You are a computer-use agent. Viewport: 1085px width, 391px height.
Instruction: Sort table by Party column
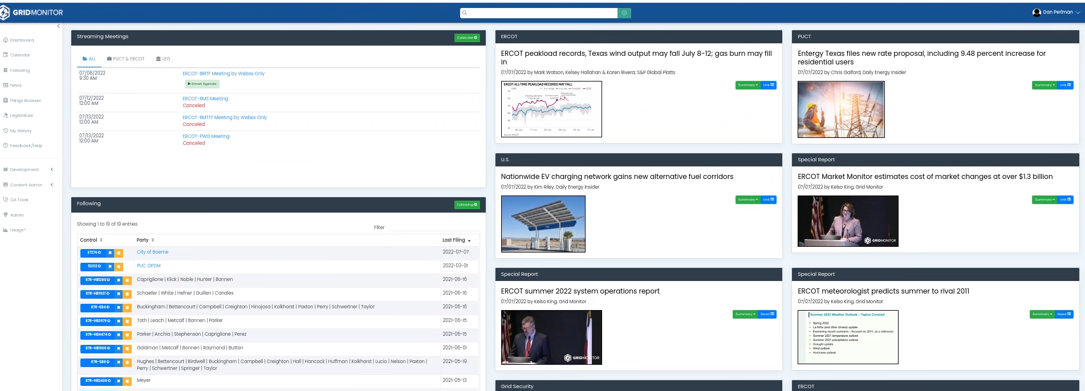pyautogui.click(x=145, y=240)
